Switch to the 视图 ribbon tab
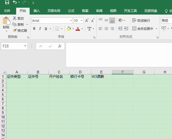Screen dimensions: 172x139 point(113,11)
